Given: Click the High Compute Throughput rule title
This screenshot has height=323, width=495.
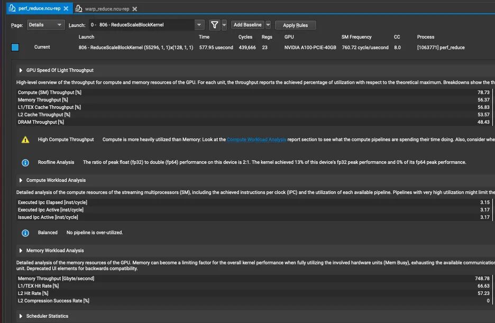Looking at the screenshot, I should point(66,140).
